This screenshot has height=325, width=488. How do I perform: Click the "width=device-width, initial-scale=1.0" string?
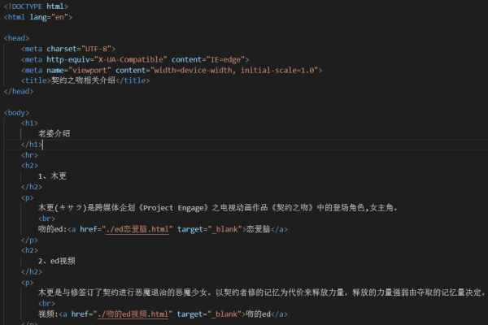tap(244, 70)
